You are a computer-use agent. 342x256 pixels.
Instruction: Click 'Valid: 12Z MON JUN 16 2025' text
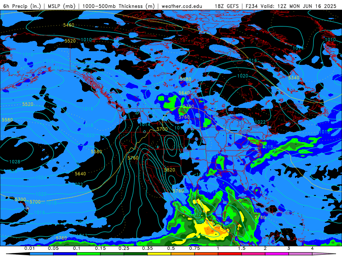click(298, 6)
